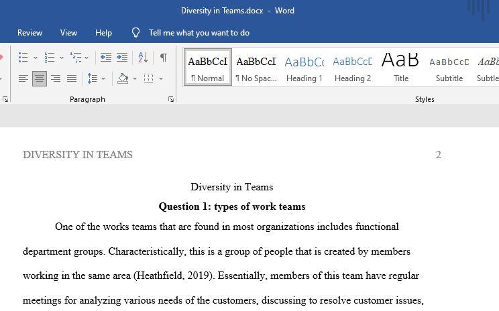This screenshot has width=499, height=311.
Task: Open the Help tab
Action: tap(103, 33)
